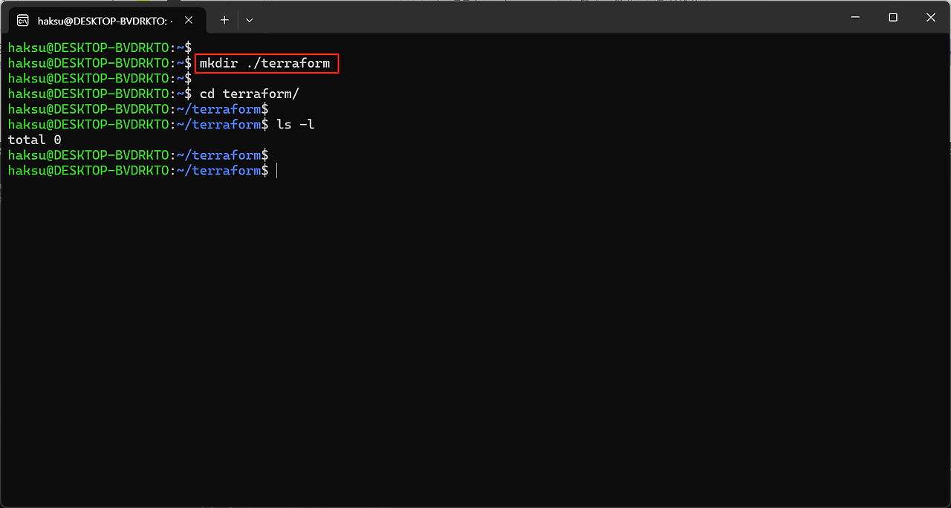Click the blank terminal area below the prompt

tap(475, 334)
